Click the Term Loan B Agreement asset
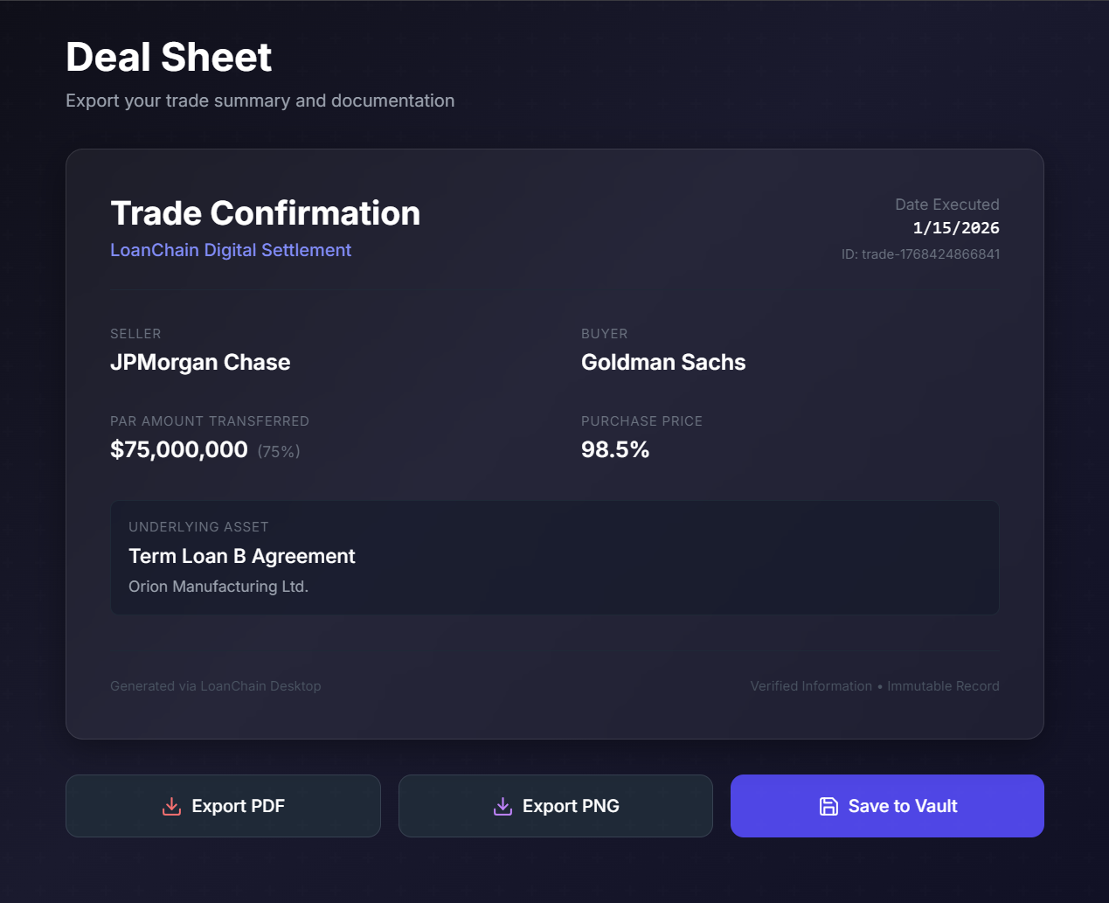This screenshot has height=903, width=1109. pyautogui.click(x=242, y=556)
